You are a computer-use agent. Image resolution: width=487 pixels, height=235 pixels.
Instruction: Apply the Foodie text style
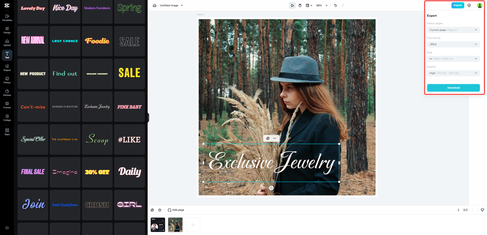(x=97, y=41)
